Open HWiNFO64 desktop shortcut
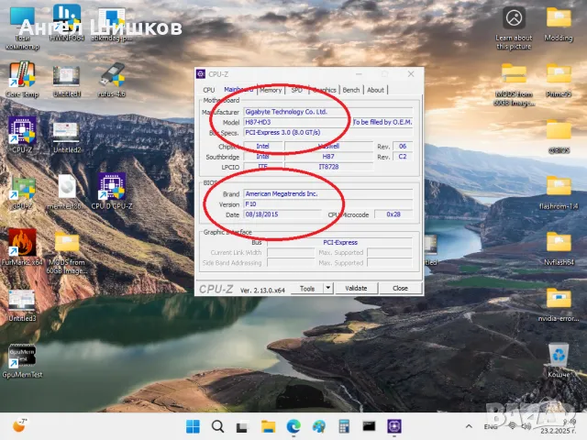 click(66, 20)
